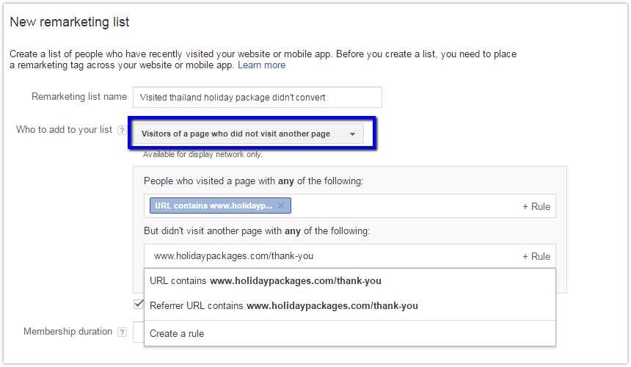Click the dropdown arrow on the visitors selector
631x367 pixels.
352,134
